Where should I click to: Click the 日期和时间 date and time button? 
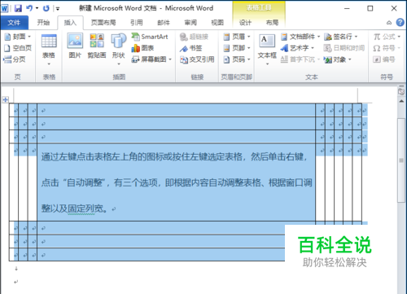coord(344,48)
